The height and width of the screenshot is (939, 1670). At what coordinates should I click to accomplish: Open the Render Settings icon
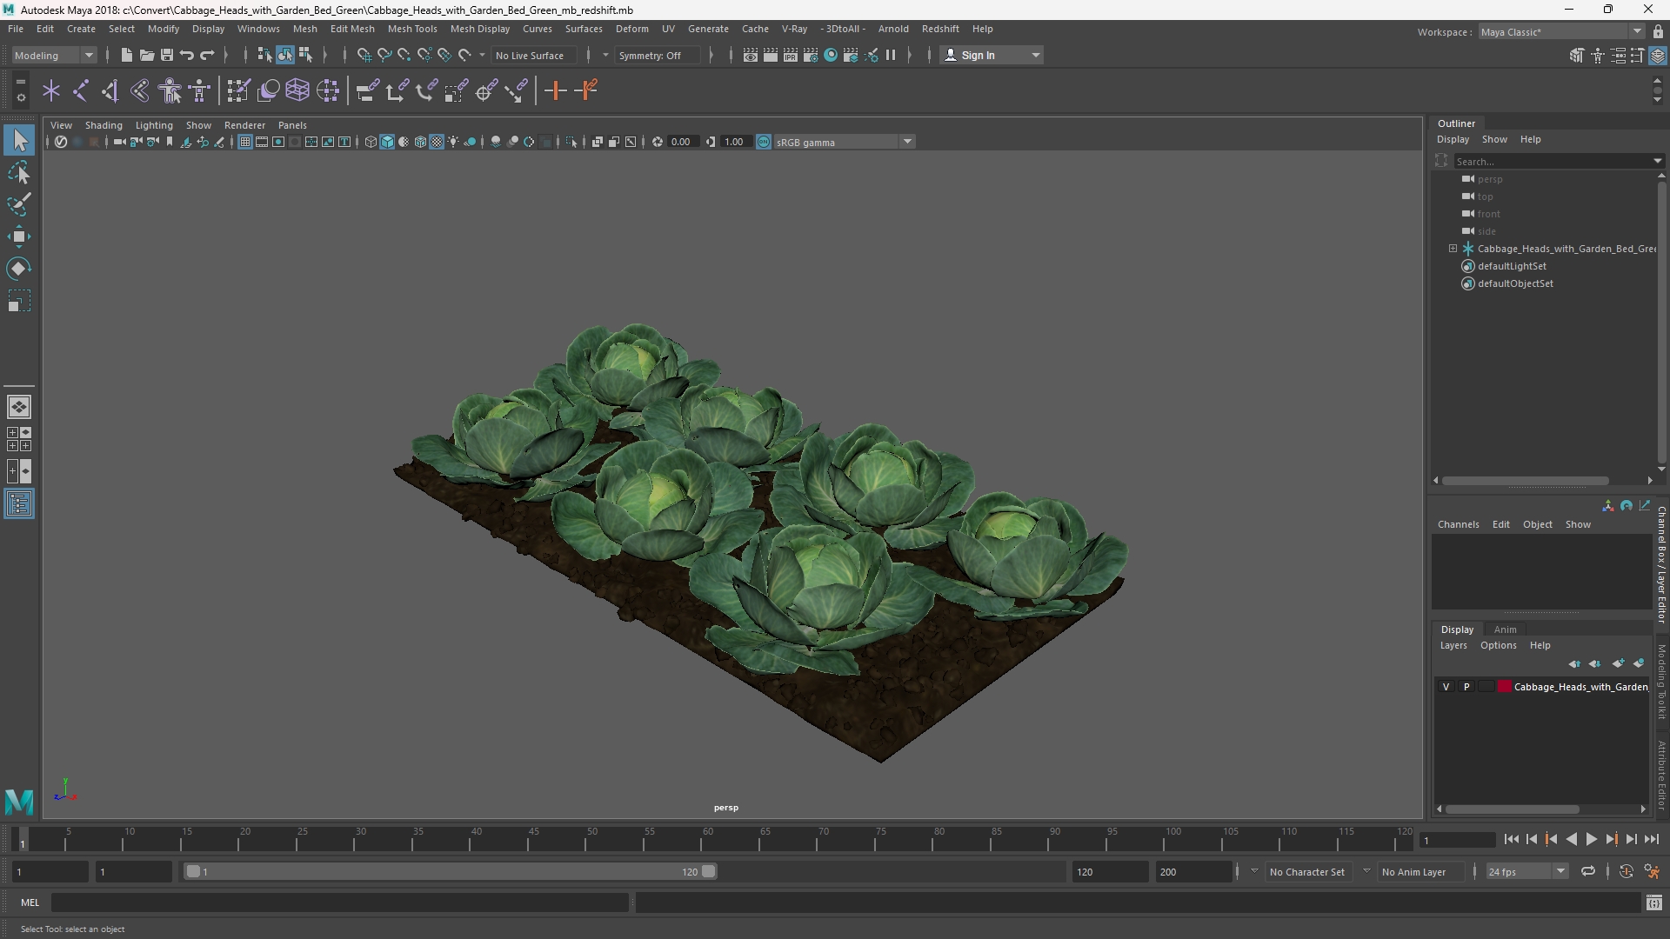(811, 56)
